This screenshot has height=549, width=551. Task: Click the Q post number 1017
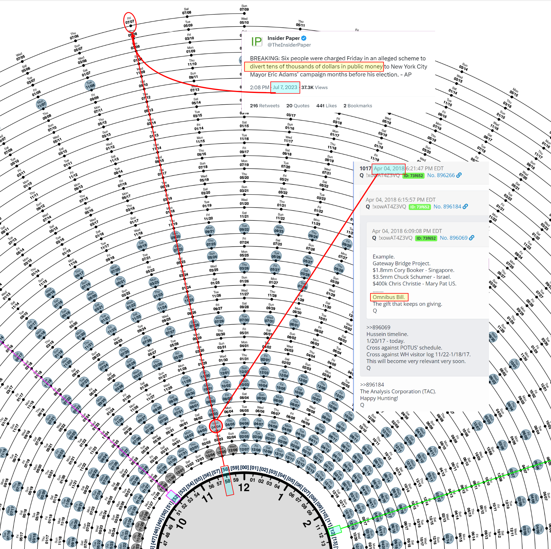(365, 168)
